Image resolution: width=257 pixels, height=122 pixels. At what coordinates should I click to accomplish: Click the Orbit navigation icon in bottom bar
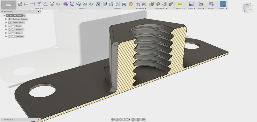pyautogui.click(x=113, y=119)
